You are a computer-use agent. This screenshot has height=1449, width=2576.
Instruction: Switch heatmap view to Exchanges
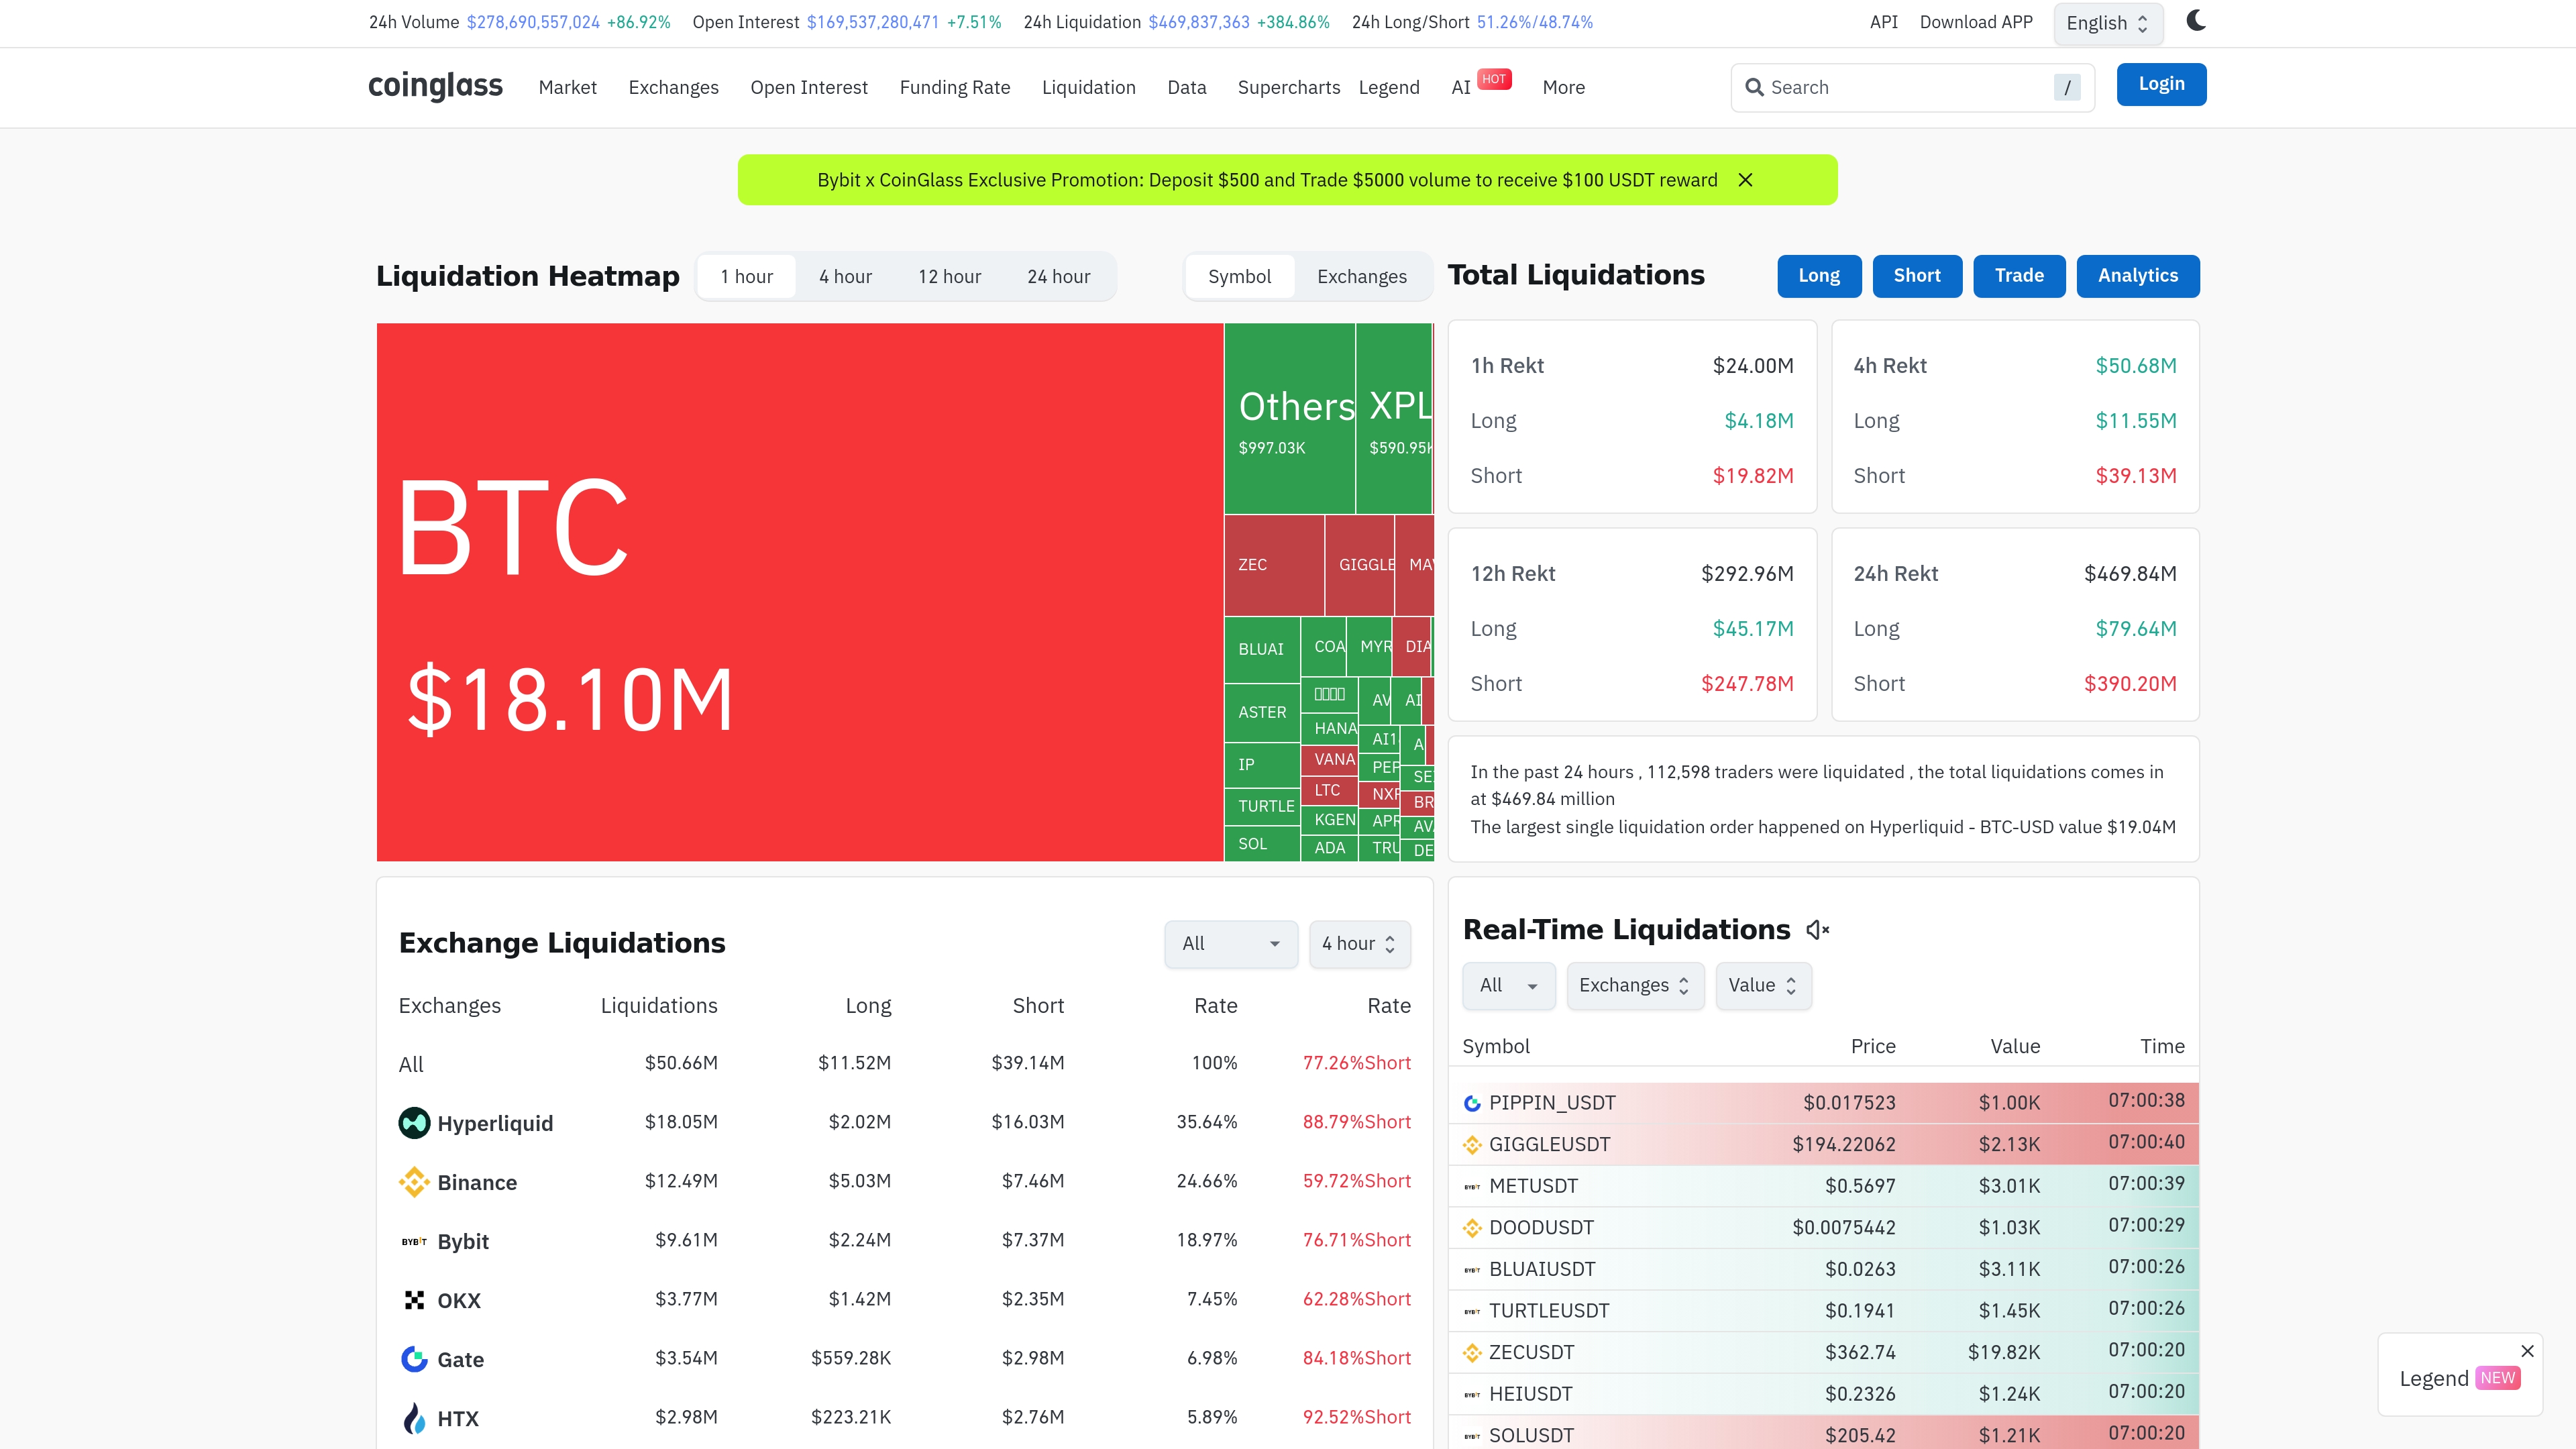(x=1361, y=277)
